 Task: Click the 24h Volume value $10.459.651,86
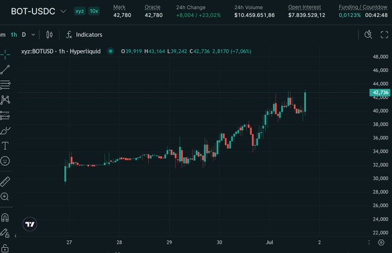pyautogui.click(x=255, y=15)
